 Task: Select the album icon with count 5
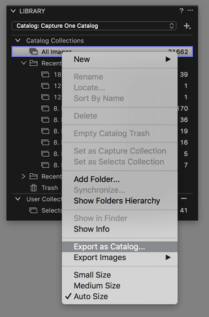45,154
